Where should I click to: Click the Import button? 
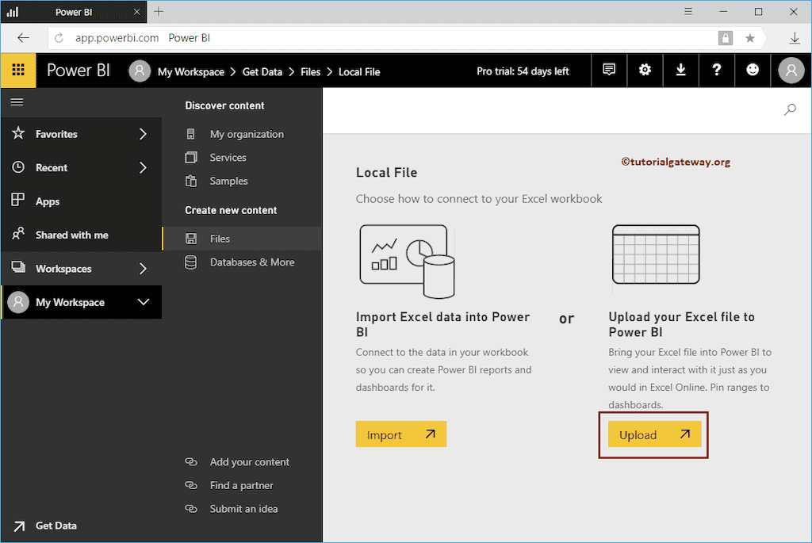point(400,434)
